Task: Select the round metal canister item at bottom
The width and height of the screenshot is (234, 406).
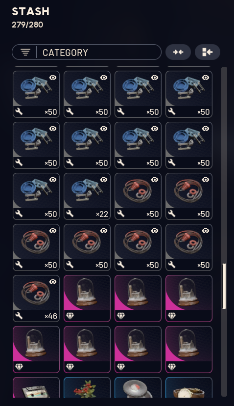Action: click(x=138, y=387)
